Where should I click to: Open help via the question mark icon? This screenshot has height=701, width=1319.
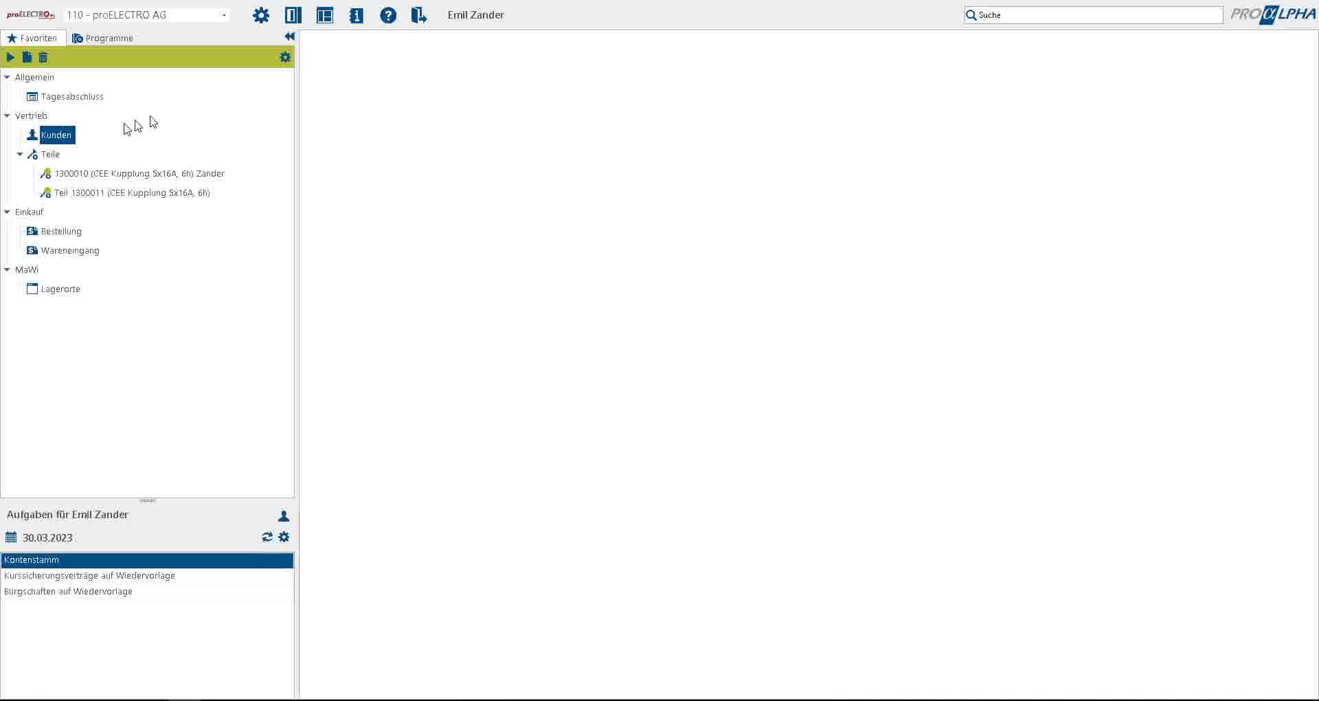pos(388,15)
